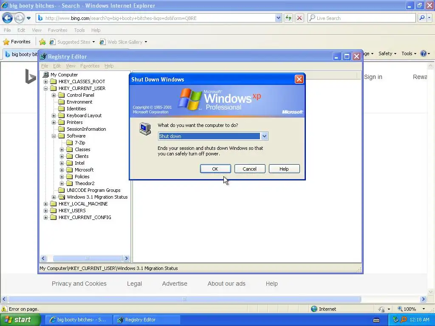Open Suggested Sites in favorites bar

coord(72,42)
